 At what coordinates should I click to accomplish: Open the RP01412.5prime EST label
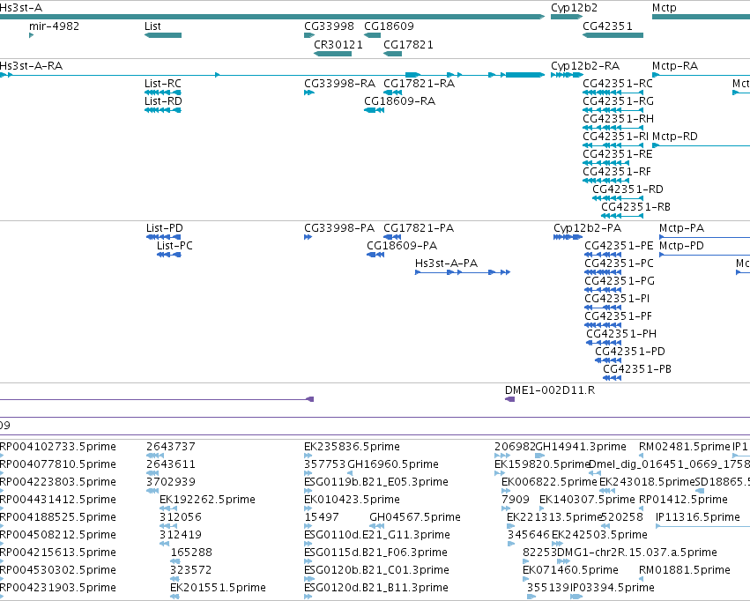coord(683,500)
